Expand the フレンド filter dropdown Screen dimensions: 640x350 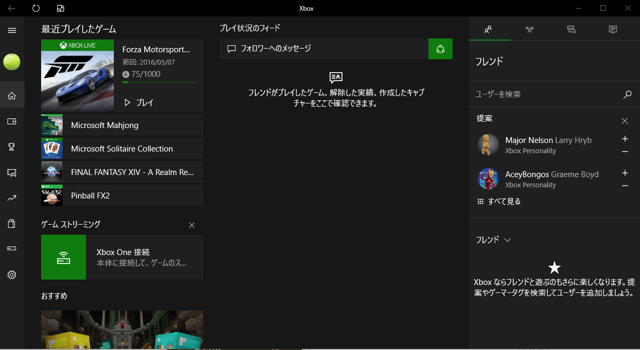click(494, 240)
